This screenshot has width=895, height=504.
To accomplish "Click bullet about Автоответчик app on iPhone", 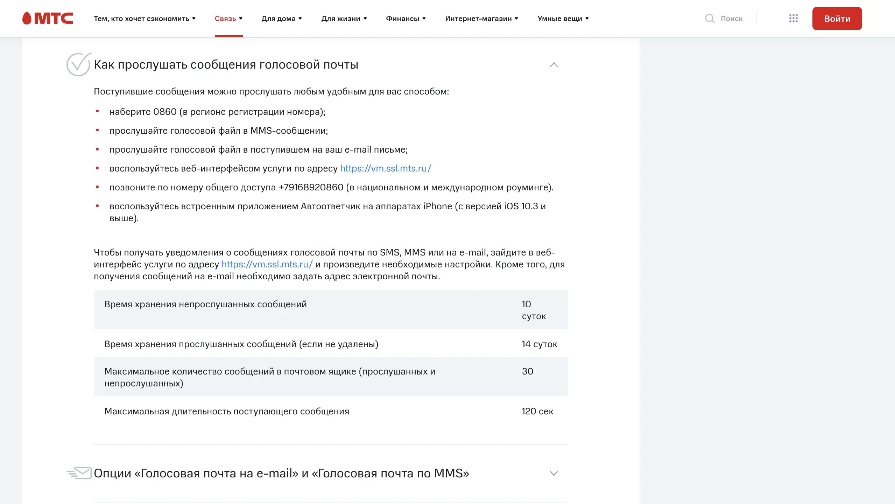I will (327, 212).
